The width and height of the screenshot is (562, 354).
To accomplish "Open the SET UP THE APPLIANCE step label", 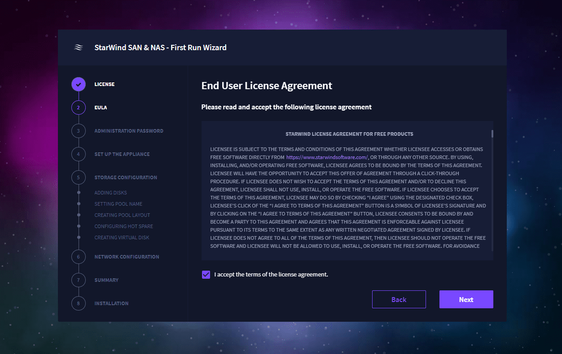I will 122,154.
